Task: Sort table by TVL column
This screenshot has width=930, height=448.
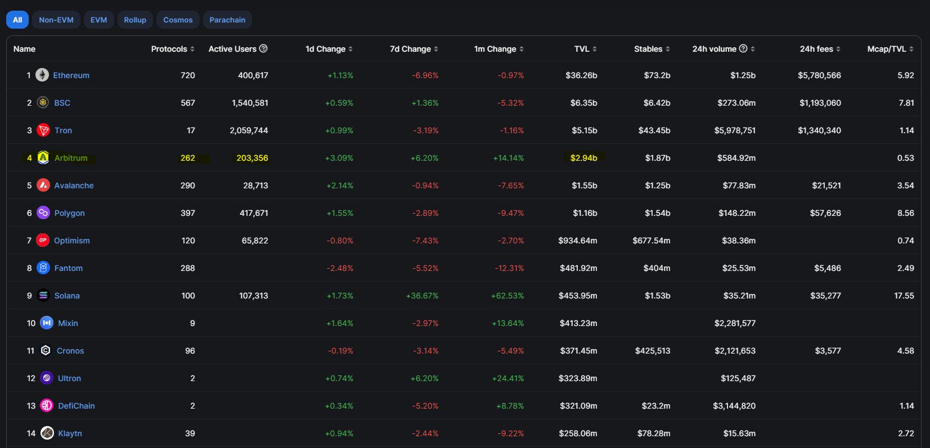Action: (585, 49)
